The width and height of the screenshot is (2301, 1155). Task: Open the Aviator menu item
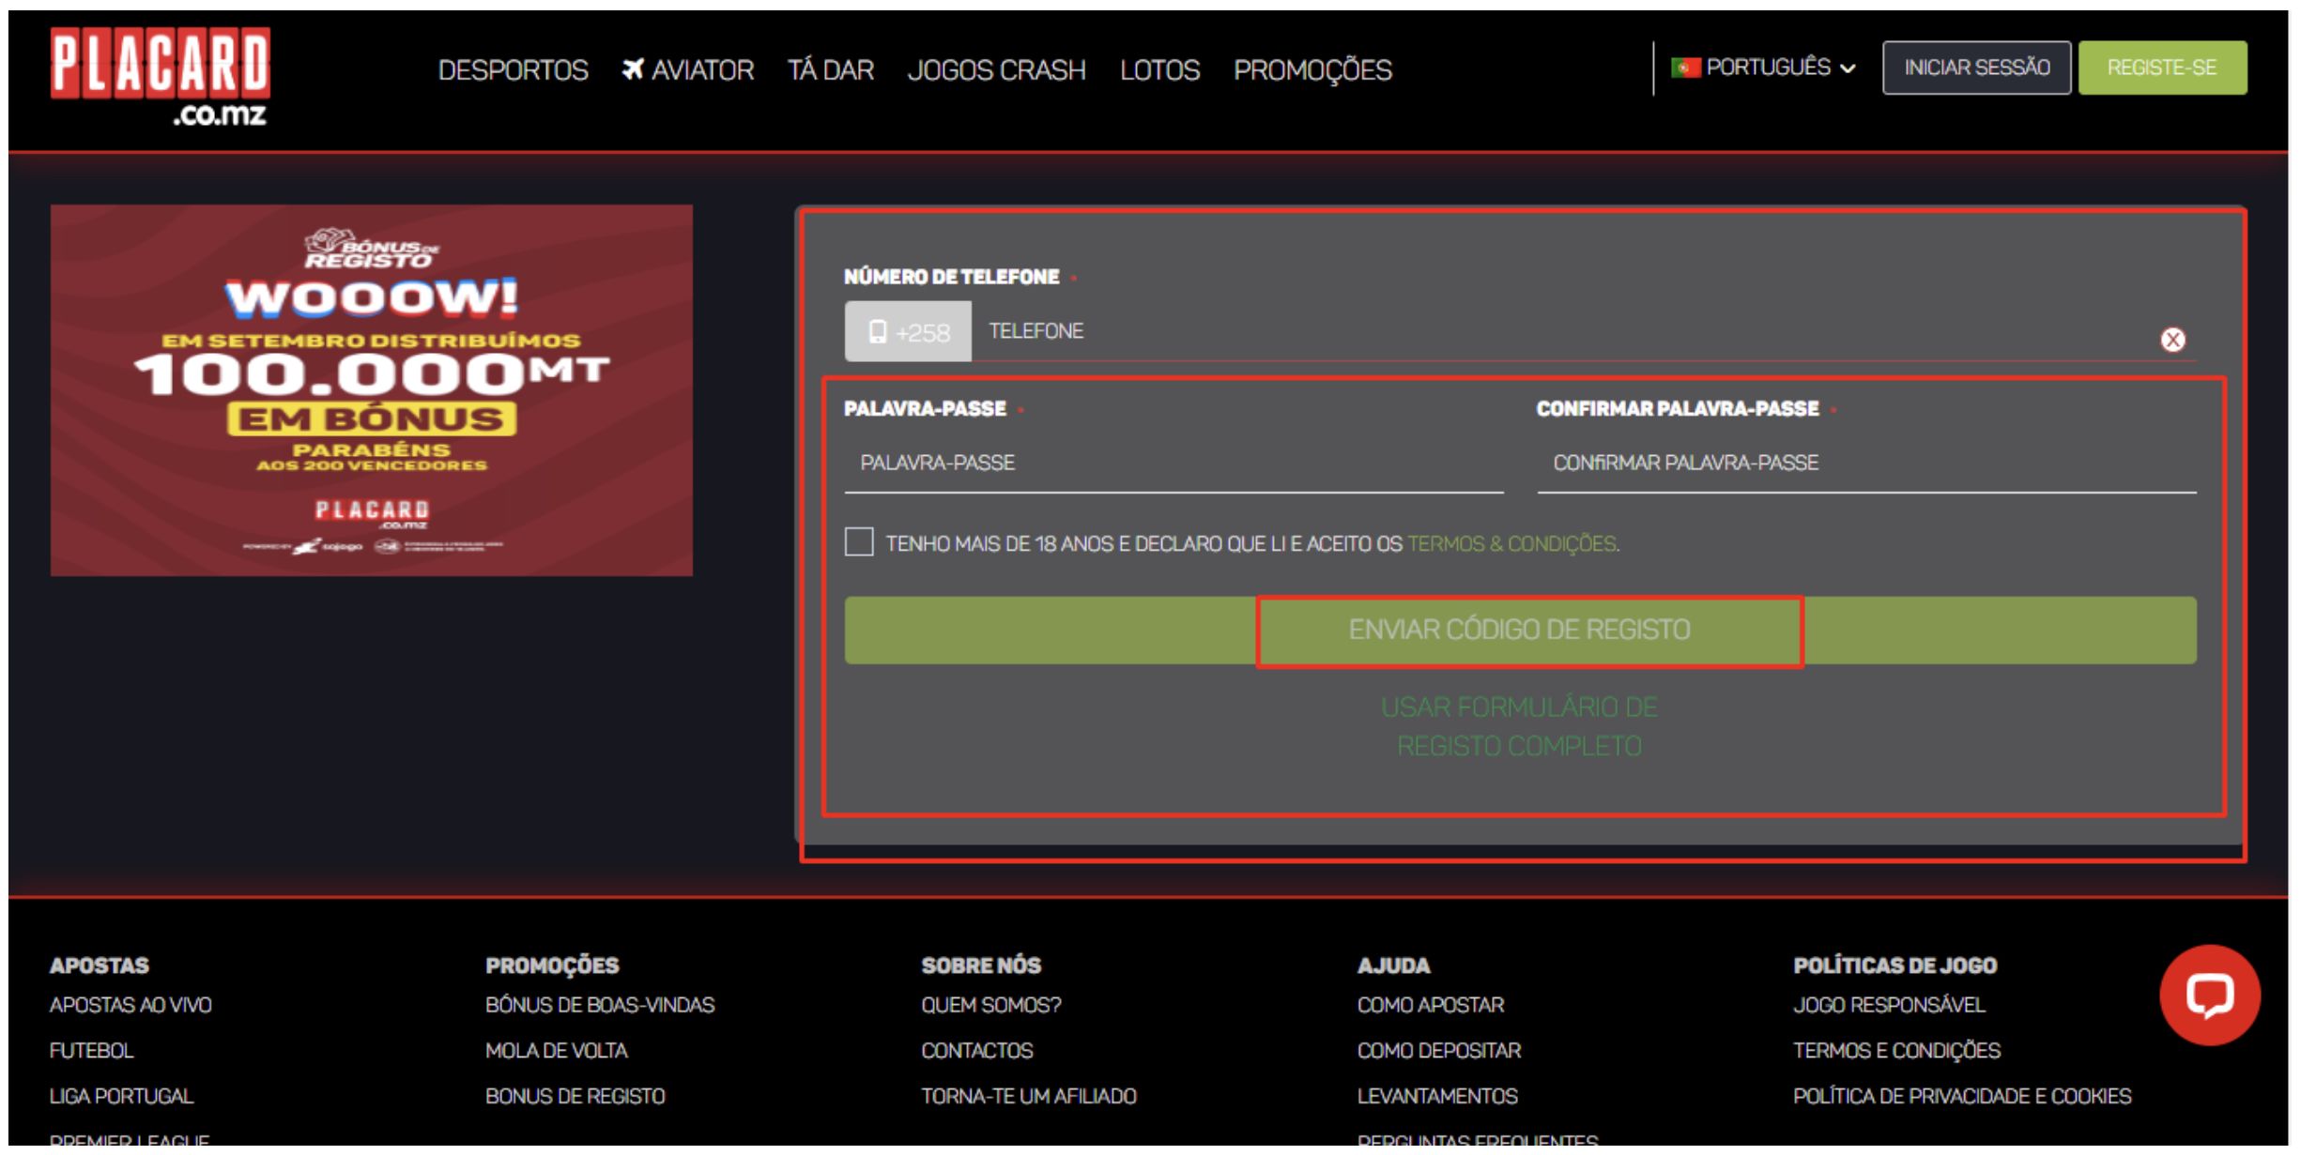688,70
